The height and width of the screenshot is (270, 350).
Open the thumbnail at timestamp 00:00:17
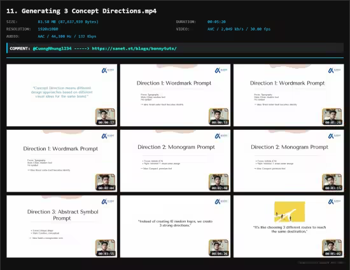[x=62, y=96]
